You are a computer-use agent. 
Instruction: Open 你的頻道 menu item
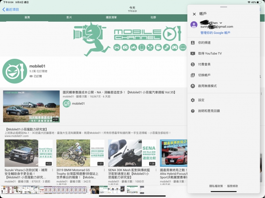[223, 43]
